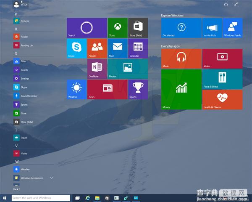Open the Wzor user account menu

[x=21, y=4]
